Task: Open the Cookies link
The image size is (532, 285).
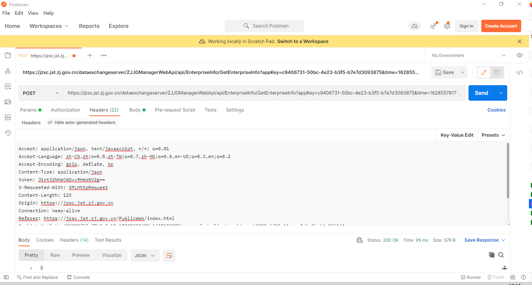Action: point(496,110)
